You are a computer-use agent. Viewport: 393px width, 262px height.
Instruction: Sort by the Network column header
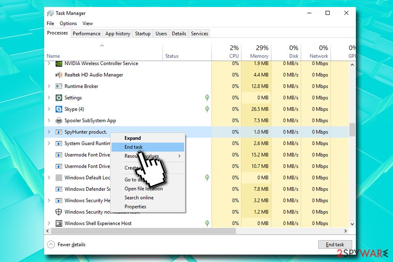point(316,52)
